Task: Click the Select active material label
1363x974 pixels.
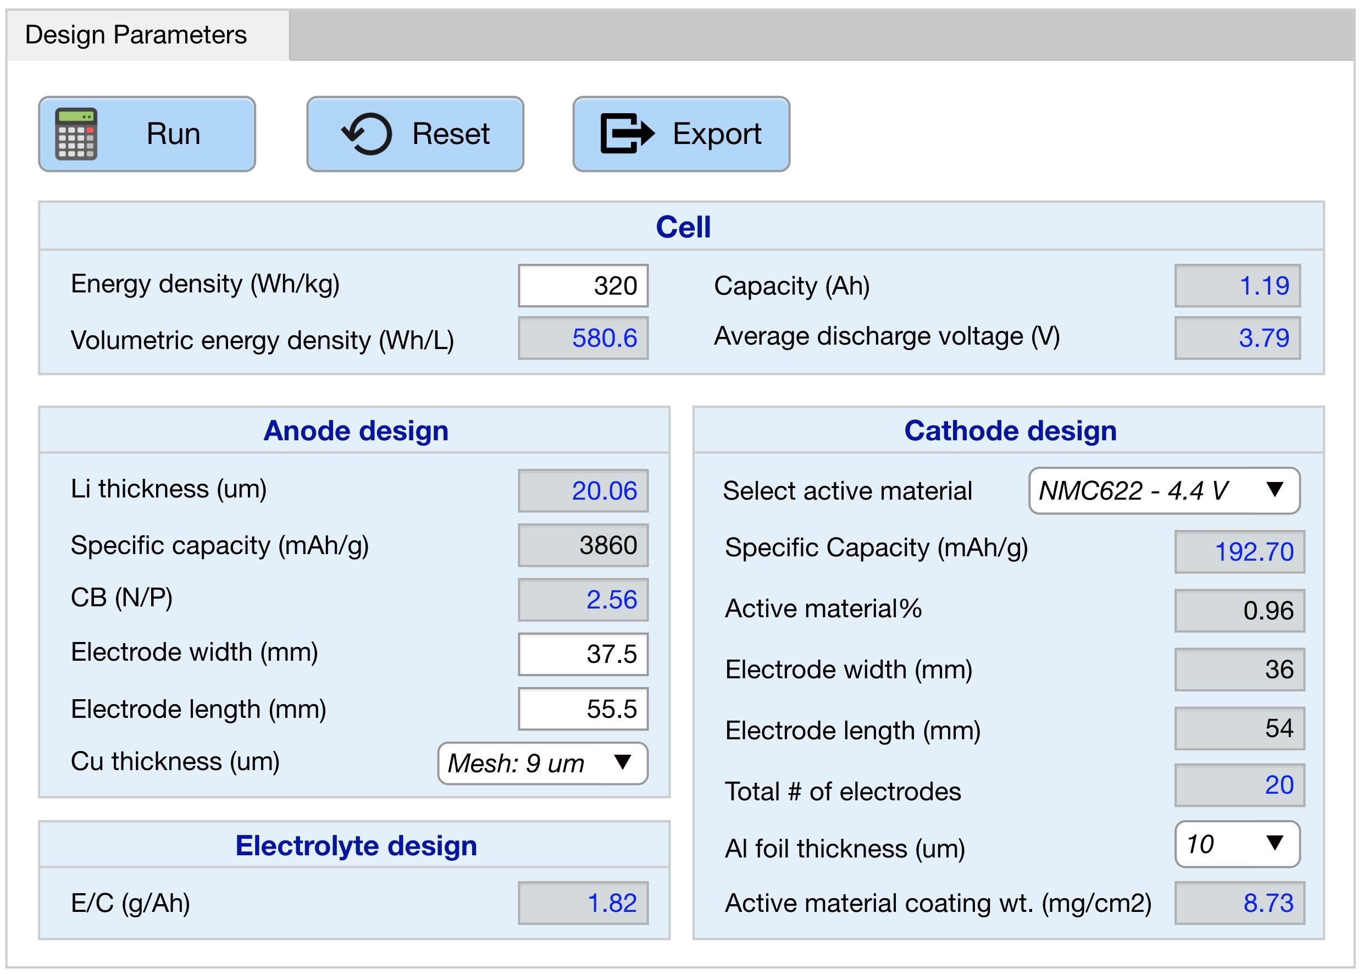Action: click(x=847, y=491)
